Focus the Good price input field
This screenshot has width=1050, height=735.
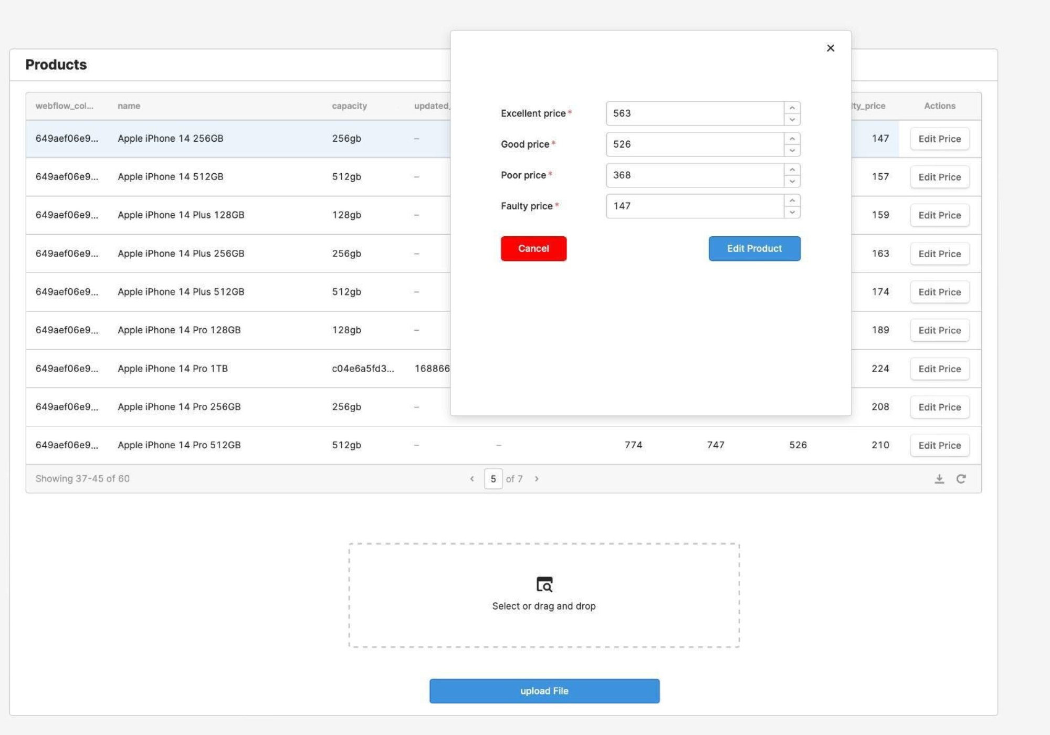694,144
